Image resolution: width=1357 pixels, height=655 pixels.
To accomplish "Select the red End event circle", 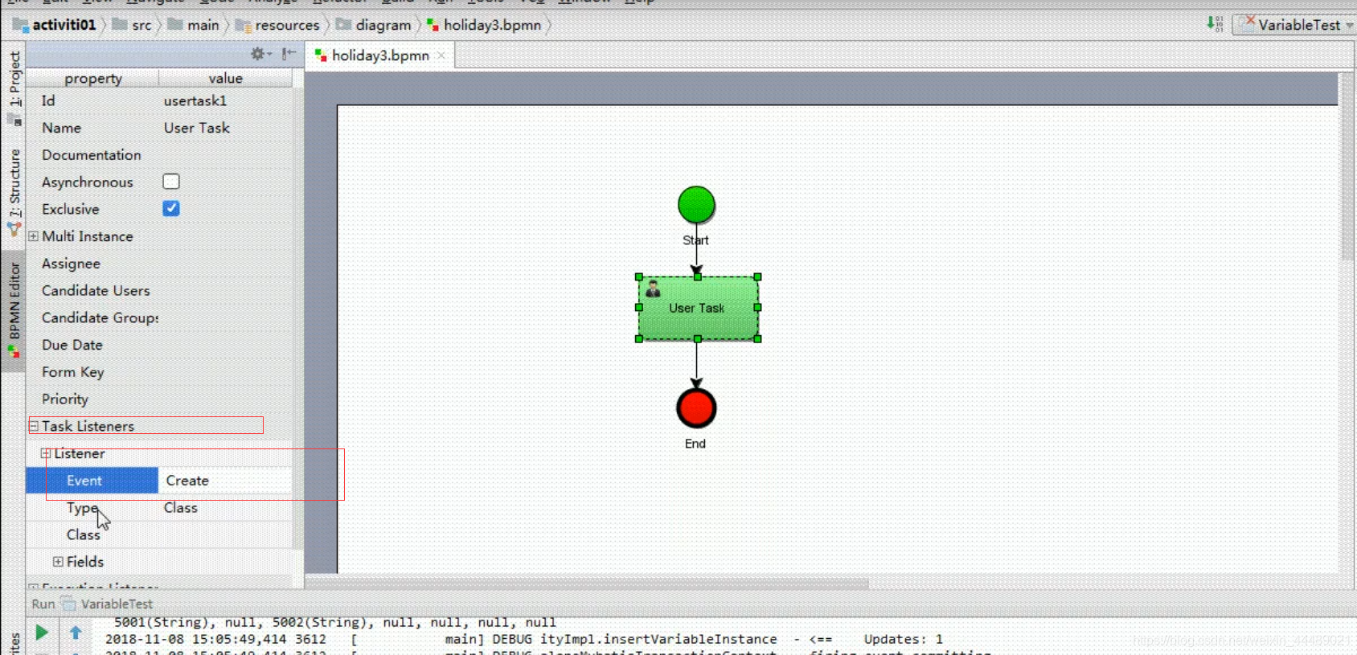I will 696,408.
